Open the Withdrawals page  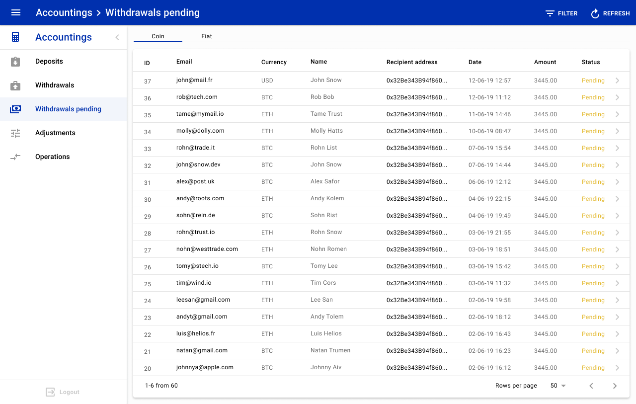(63, 85)
